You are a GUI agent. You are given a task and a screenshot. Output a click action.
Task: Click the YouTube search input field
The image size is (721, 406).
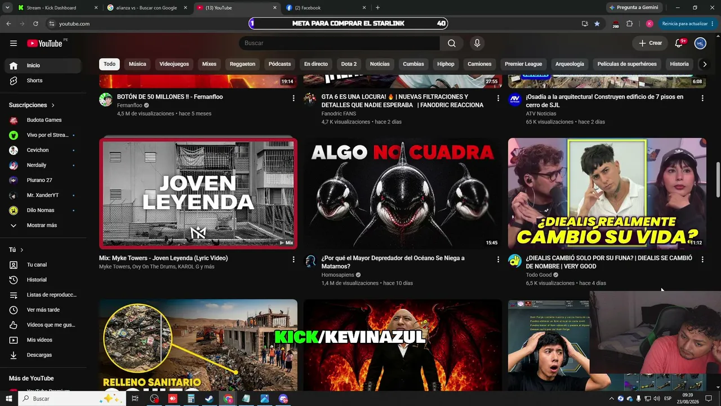coord(339,43)
